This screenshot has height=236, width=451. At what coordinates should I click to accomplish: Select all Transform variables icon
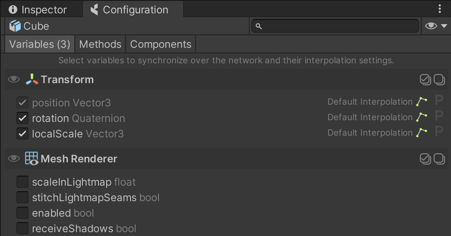coord(425,80)
